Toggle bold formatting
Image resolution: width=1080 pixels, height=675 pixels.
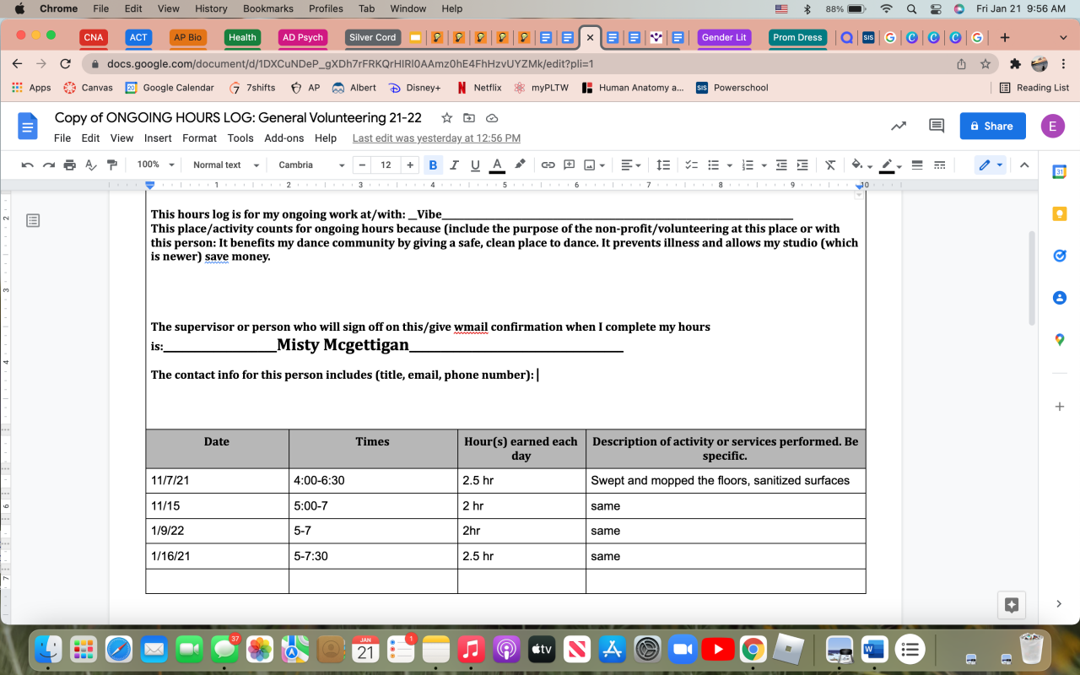tap(434, 165)
